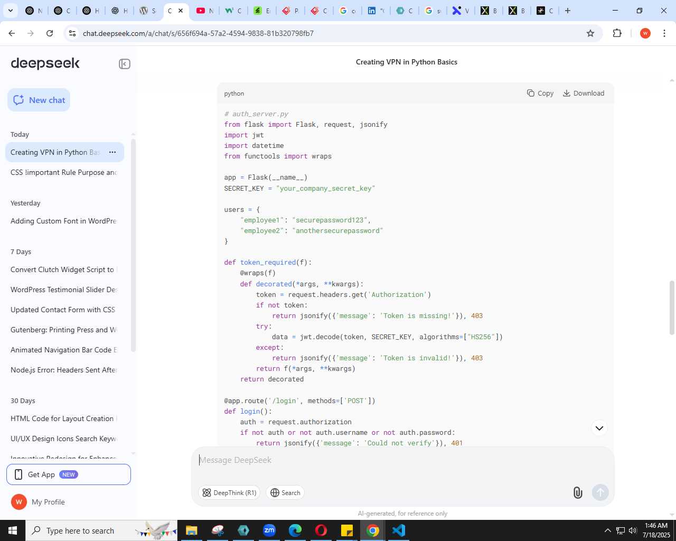Switch to the first ChatGPT tab
This screenshot has height=541, width=676.
pos(33,11)
